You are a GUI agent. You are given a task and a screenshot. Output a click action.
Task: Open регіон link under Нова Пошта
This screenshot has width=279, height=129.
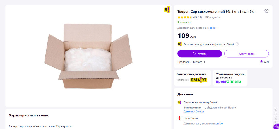click(219, 123)
